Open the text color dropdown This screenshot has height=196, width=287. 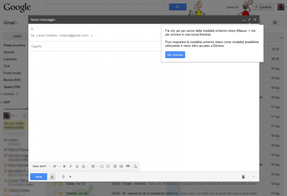coord(84,166)
